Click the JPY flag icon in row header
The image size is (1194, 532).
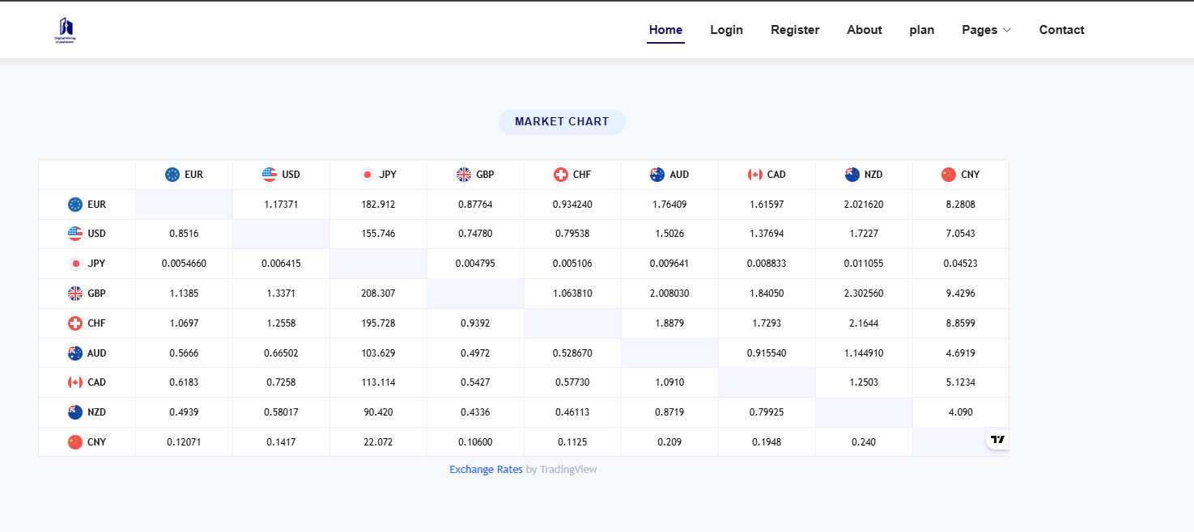click(75, 264)
